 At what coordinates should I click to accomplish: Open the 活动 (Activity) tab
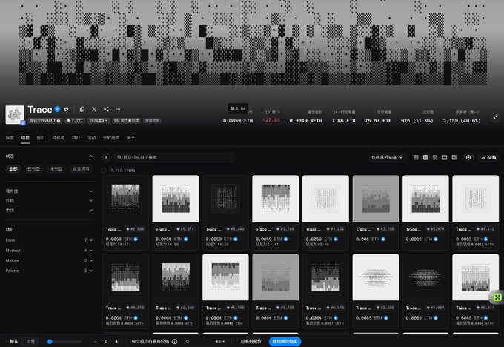pos(91,138)
